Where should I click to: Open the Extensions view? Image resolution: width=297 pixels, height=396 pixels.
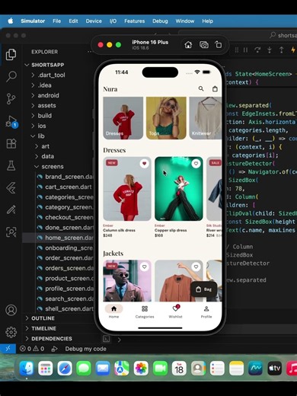pos(11,143)
